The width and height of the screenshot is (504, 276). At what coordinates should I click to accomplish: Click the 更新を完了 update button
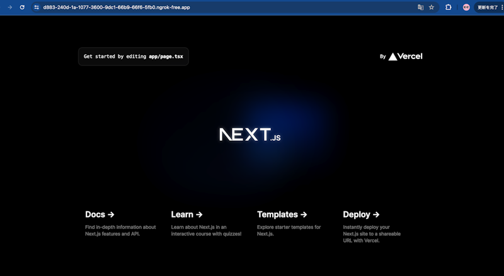[487, 7]
